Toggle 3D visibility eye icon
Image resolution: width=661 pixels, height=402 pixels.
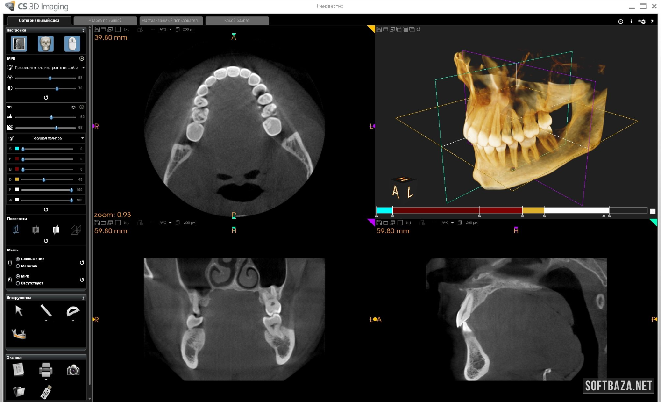(x=73, y=107)
